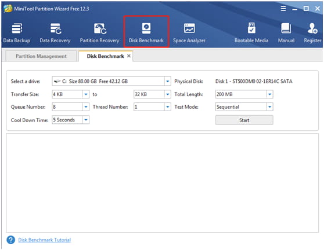The image size is (324, 250).
Task: Minimize the Partition Wizard window
Action: point(294,9)
